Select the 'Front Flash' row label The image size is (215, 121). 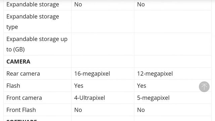pyautogui.click(x=21, y=110)
